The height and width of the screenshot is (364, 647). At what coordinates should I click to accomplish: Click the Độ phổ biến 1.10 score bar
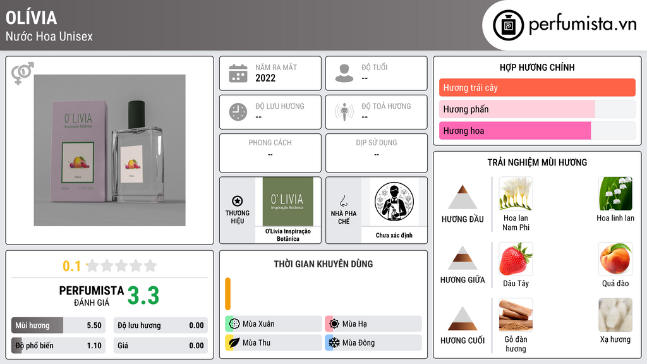58,346
